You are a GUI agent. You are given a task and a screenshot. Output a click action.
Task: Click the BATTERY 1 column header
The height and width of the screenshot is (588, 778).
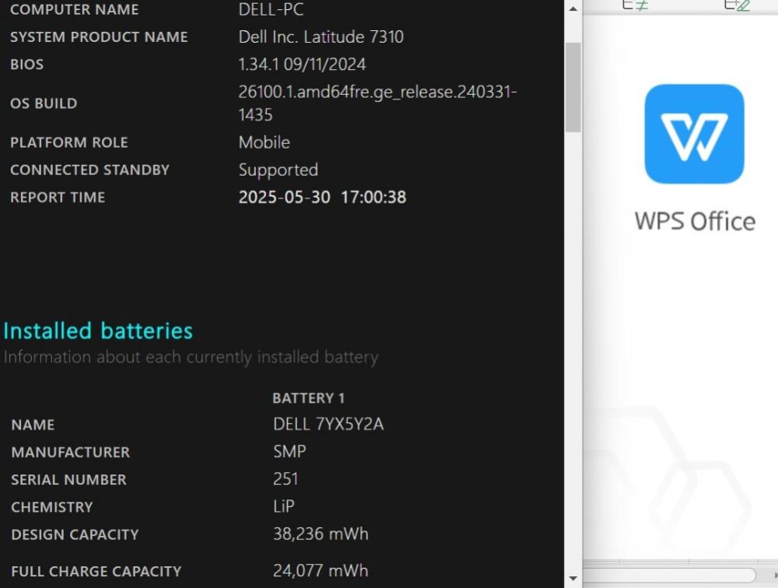(308, 398)
